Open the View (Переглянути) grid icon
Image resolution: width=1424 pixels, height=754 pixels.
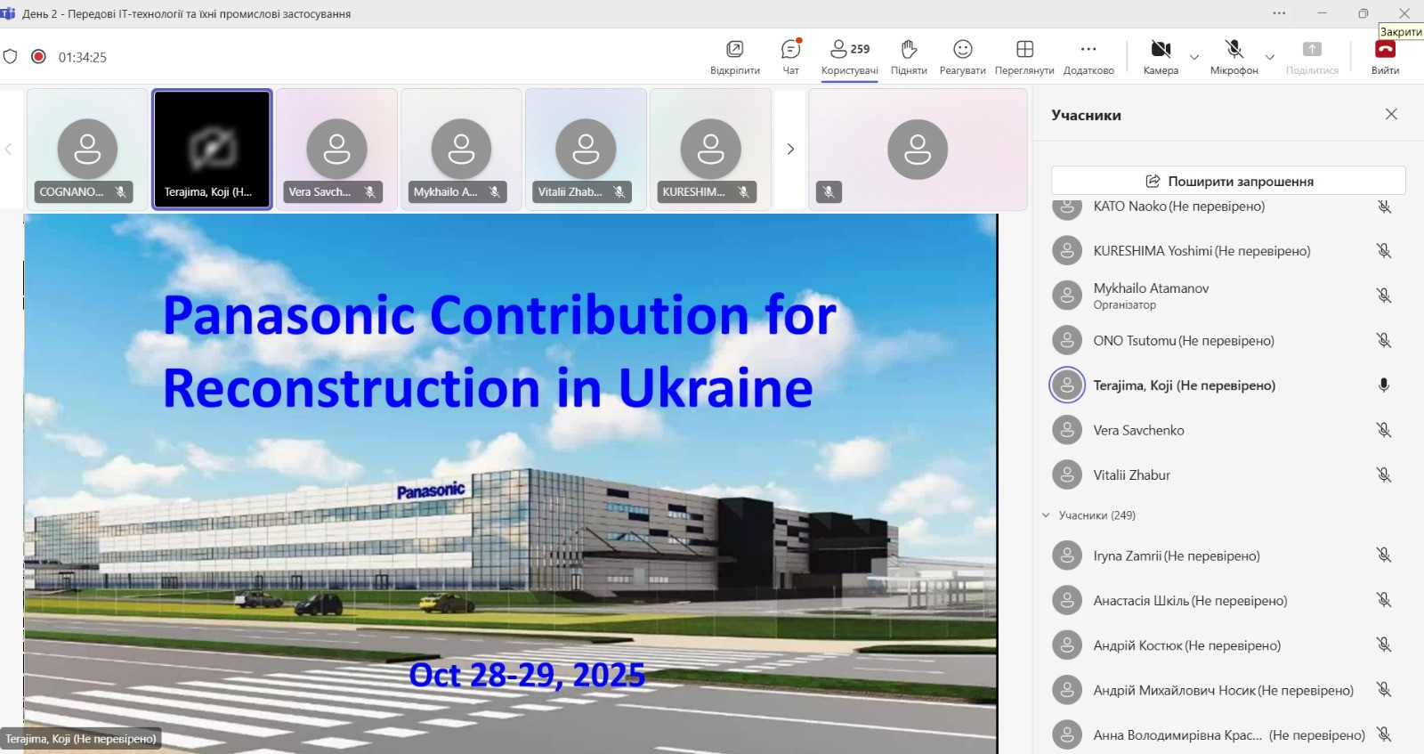pyautogui.click(x=1024, y=50)
